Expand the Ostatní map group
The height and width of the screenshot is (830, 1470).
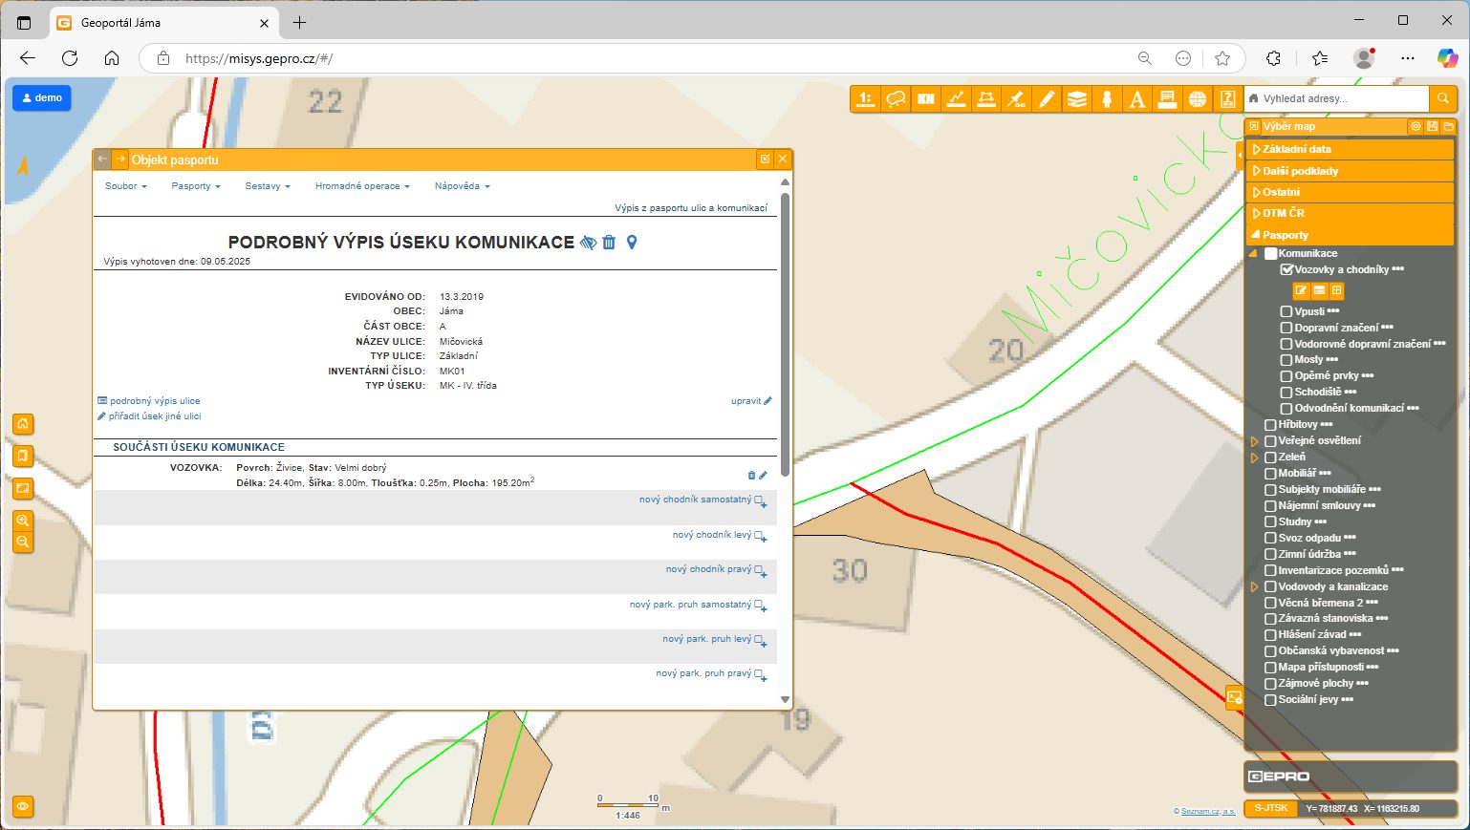click(x=1351, y=192)
